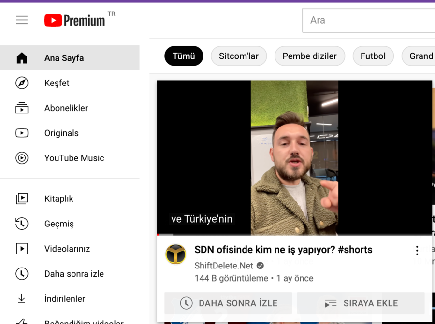
Task: Open the video's three-dot options menu
Action: coord(417,250)
